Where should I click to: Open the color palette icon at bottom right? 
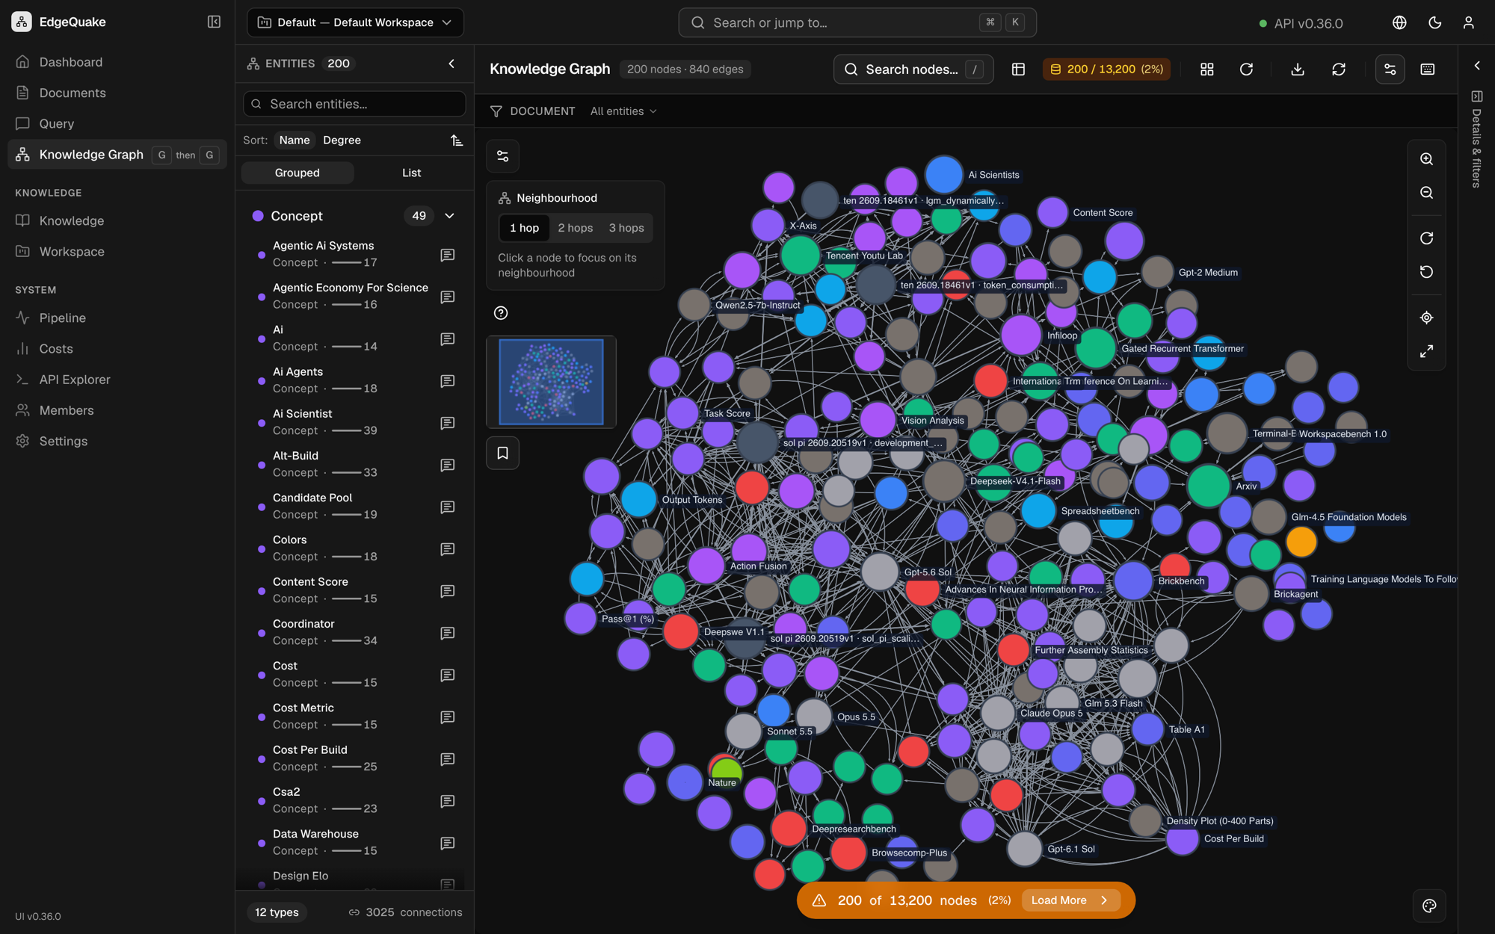(1429, 906)
